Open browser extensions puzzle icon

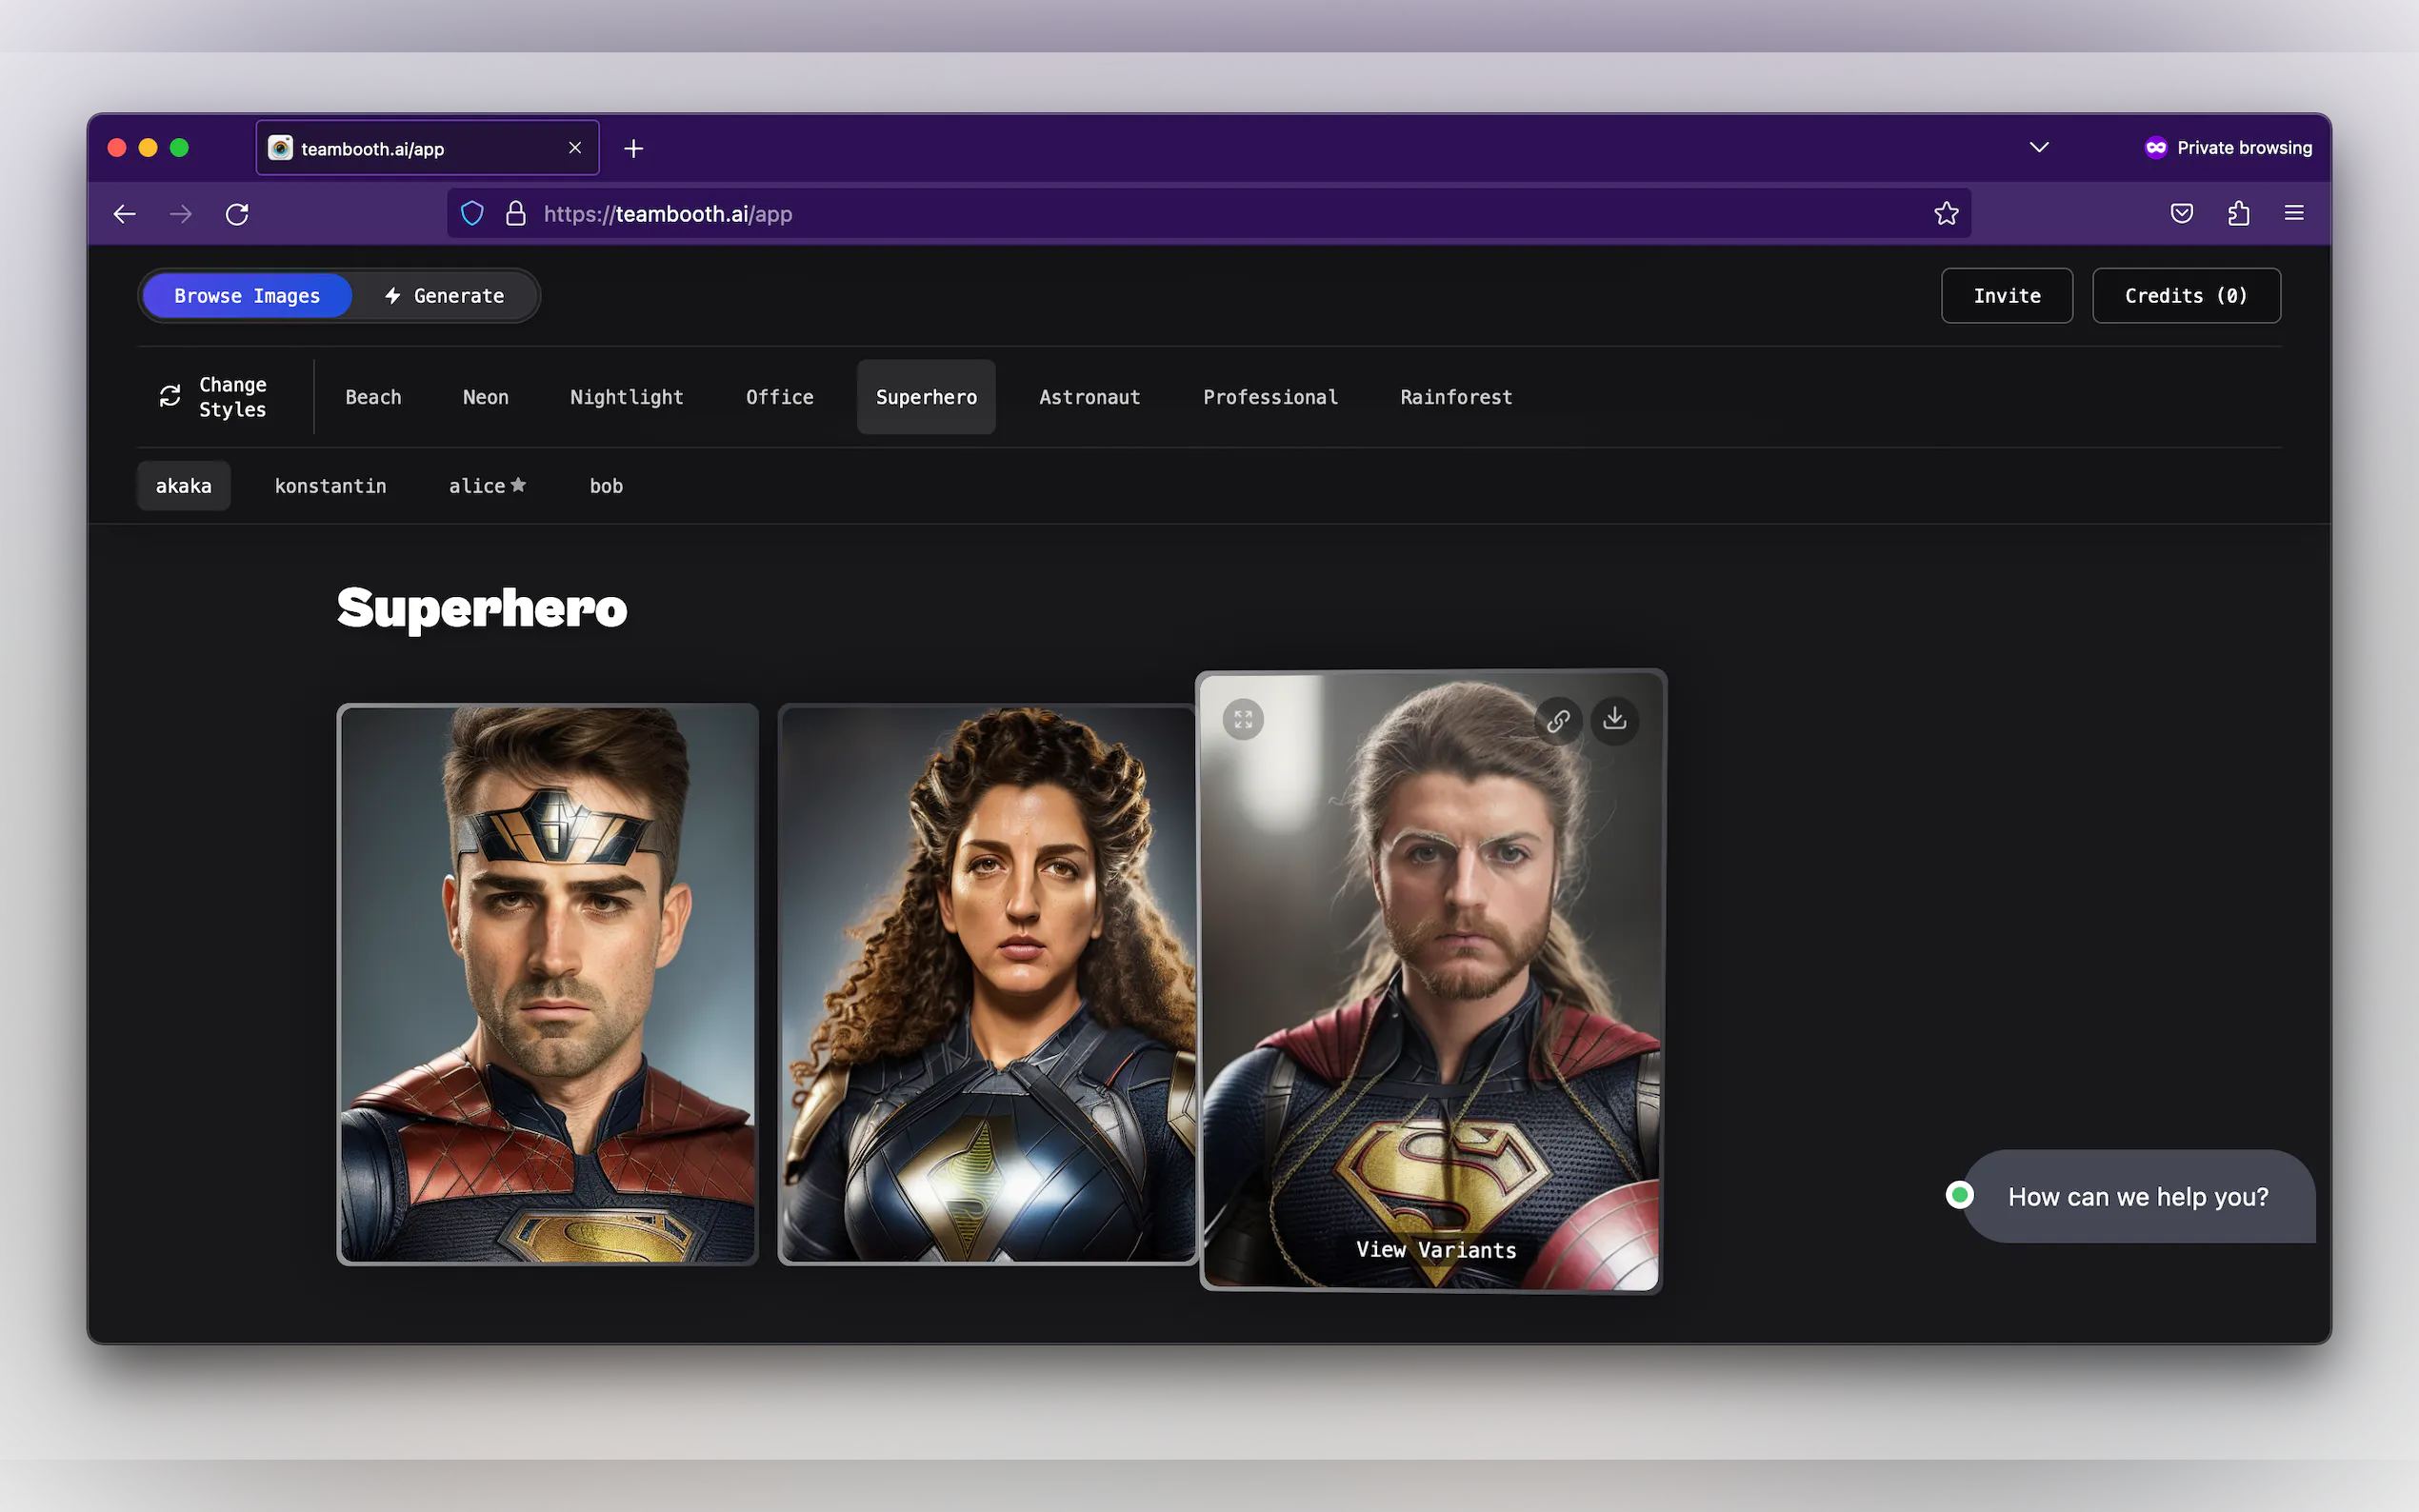2238,213
